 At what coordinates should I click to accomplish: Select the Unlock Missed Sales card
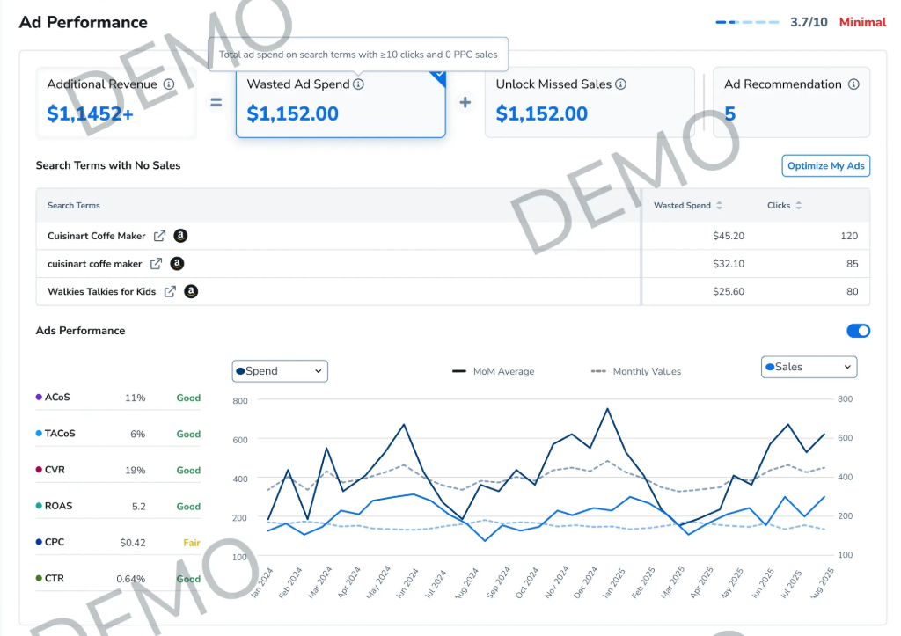[590, 102]
